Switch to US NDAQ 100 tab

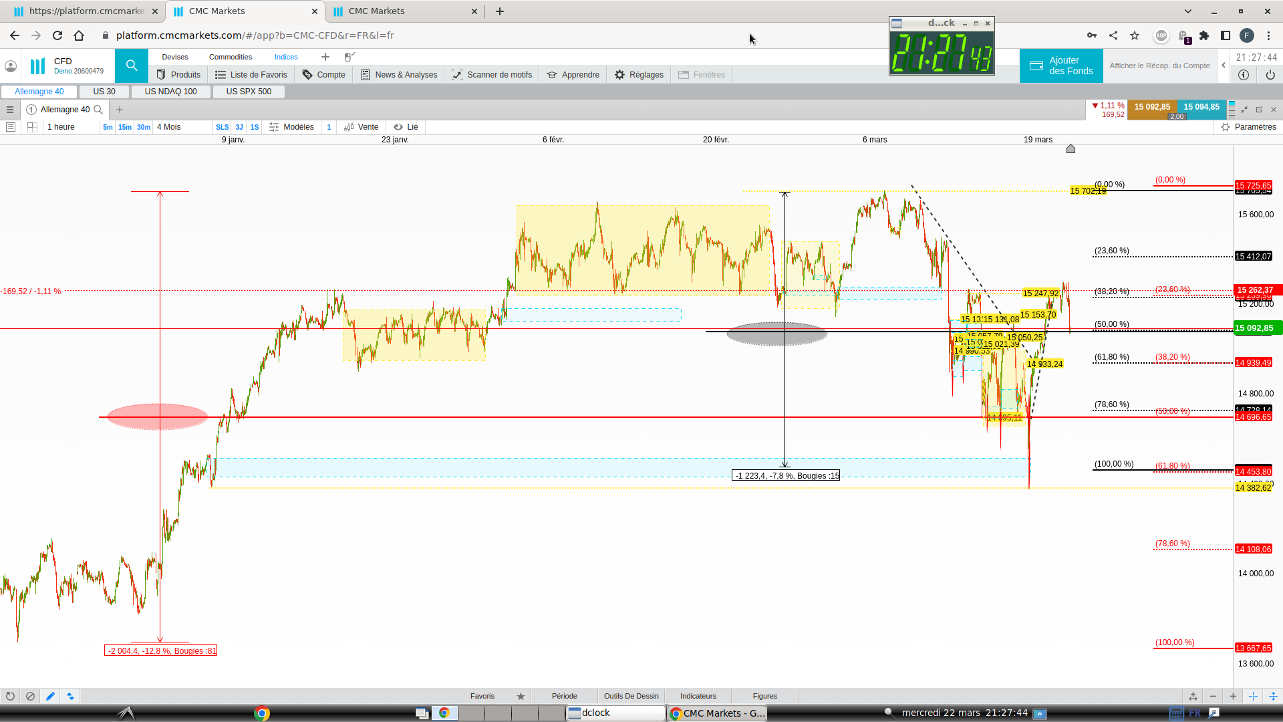171,92
